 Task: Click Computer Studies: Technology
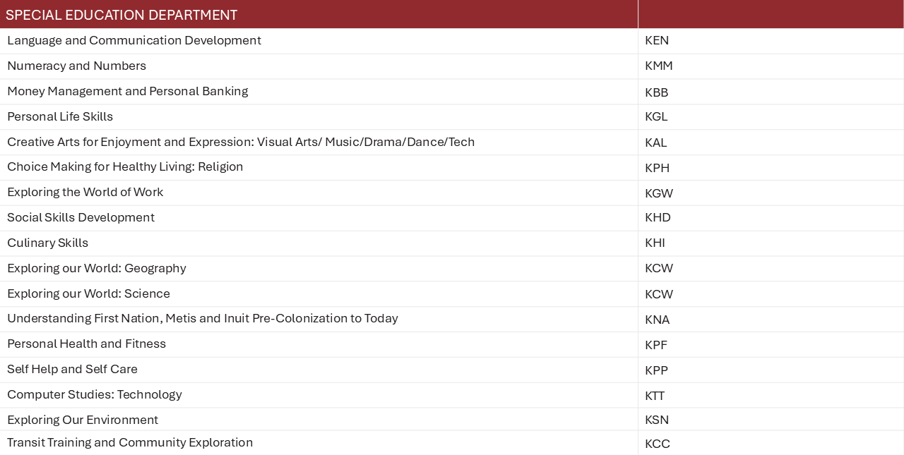click(95, 394)
